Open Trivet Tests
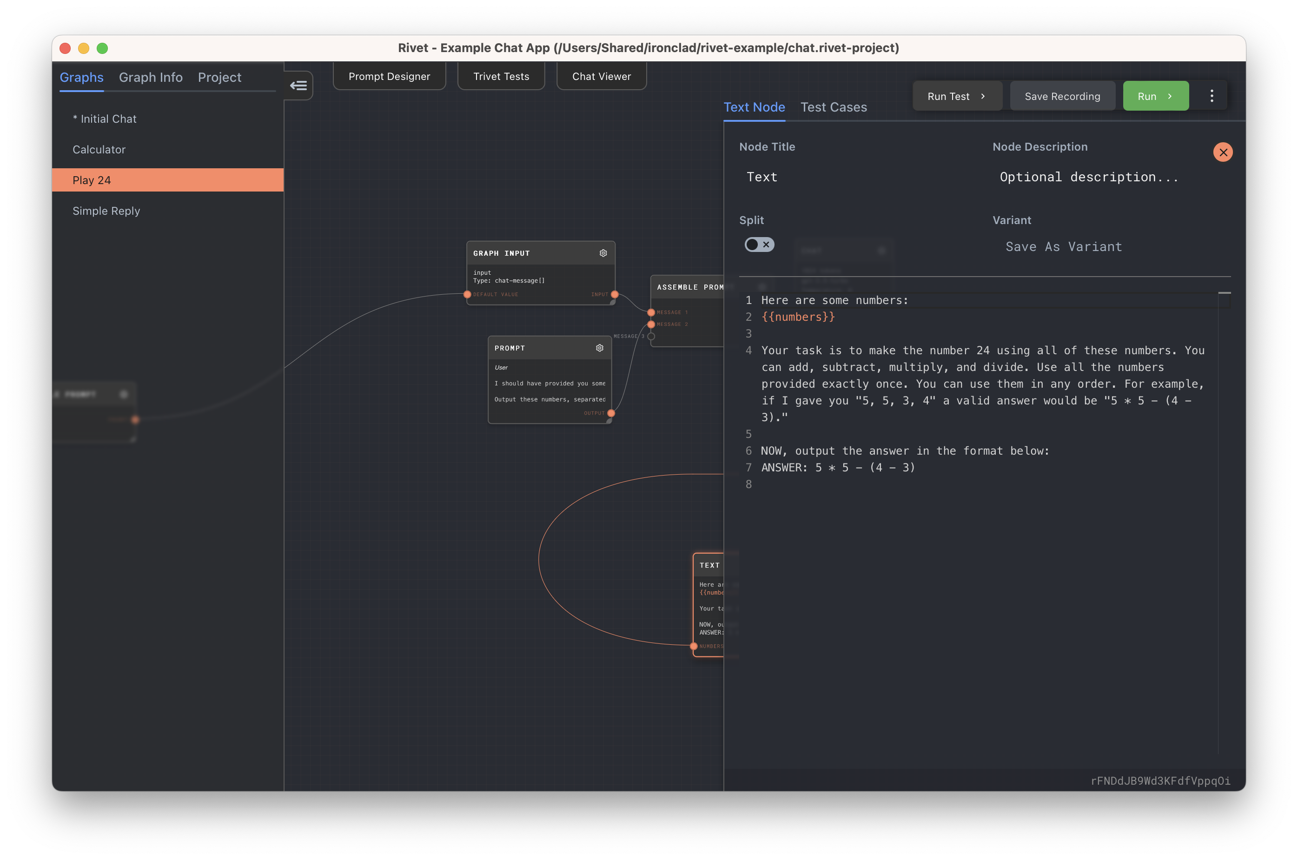Viewport: 1298px width, 860px height. [x=501, y=76]
